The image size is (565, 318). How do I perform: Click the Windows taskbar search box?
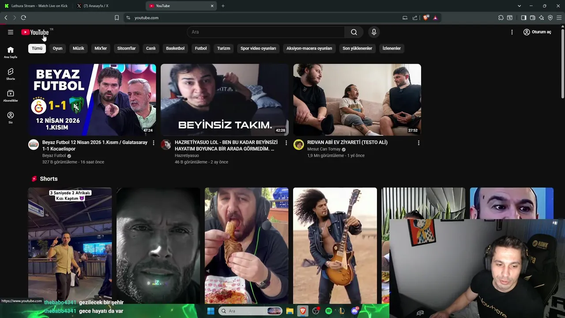pyautogui.click(x=251, y=311)
